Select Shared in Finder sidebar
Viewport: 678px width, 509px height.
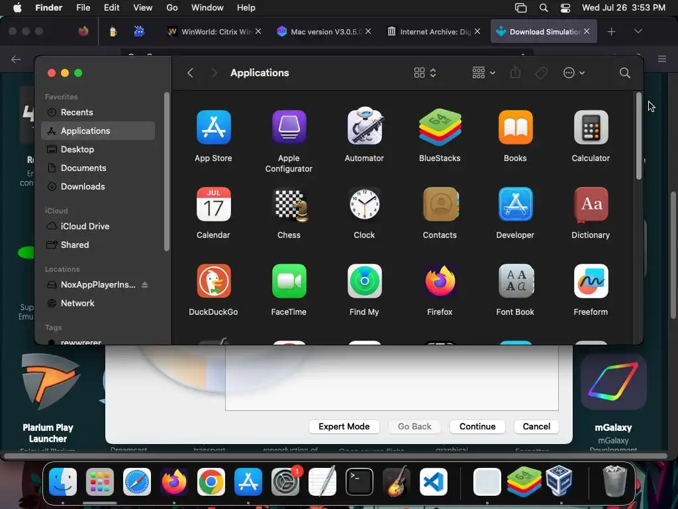click(x=98, y=245)
